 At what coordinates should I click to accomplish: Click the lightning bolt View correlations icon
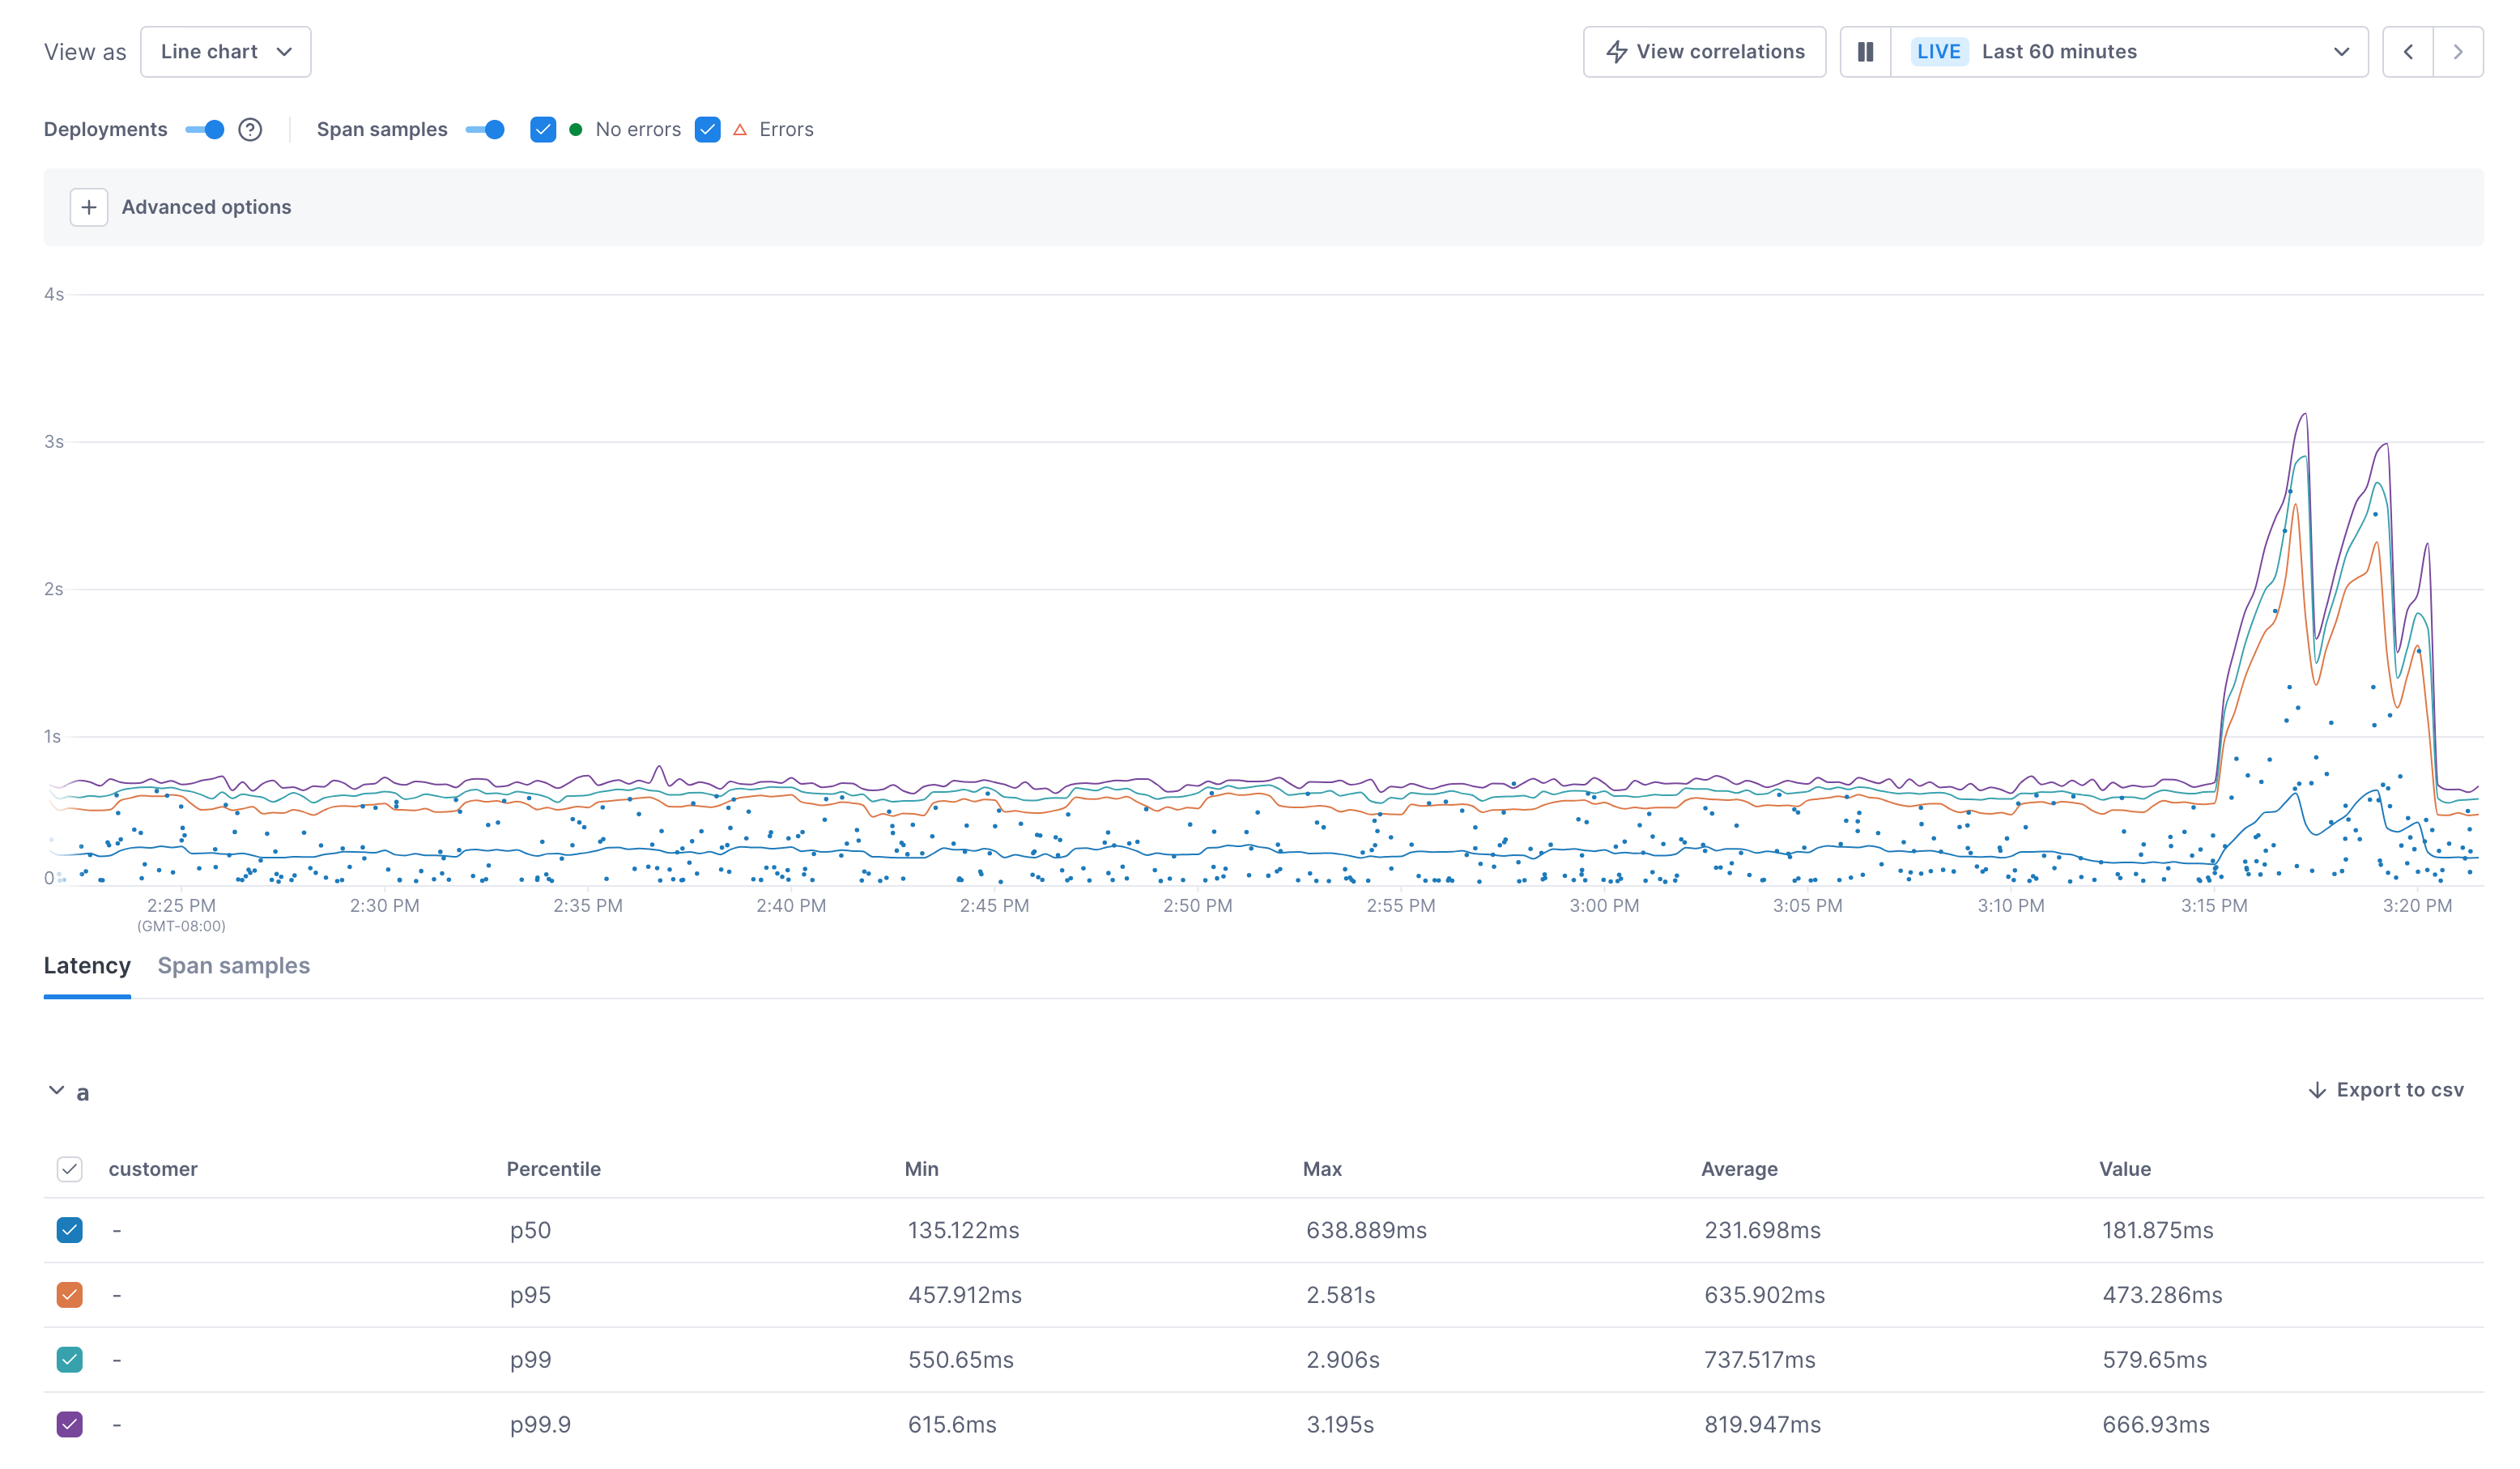1616,52
